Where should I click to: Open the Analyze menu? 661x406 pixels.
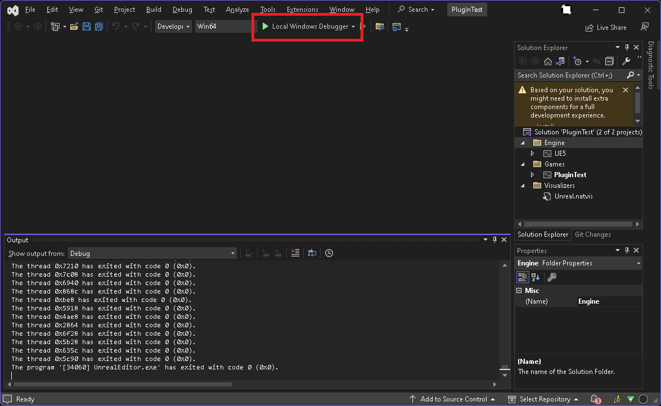[x=237, y=9]
